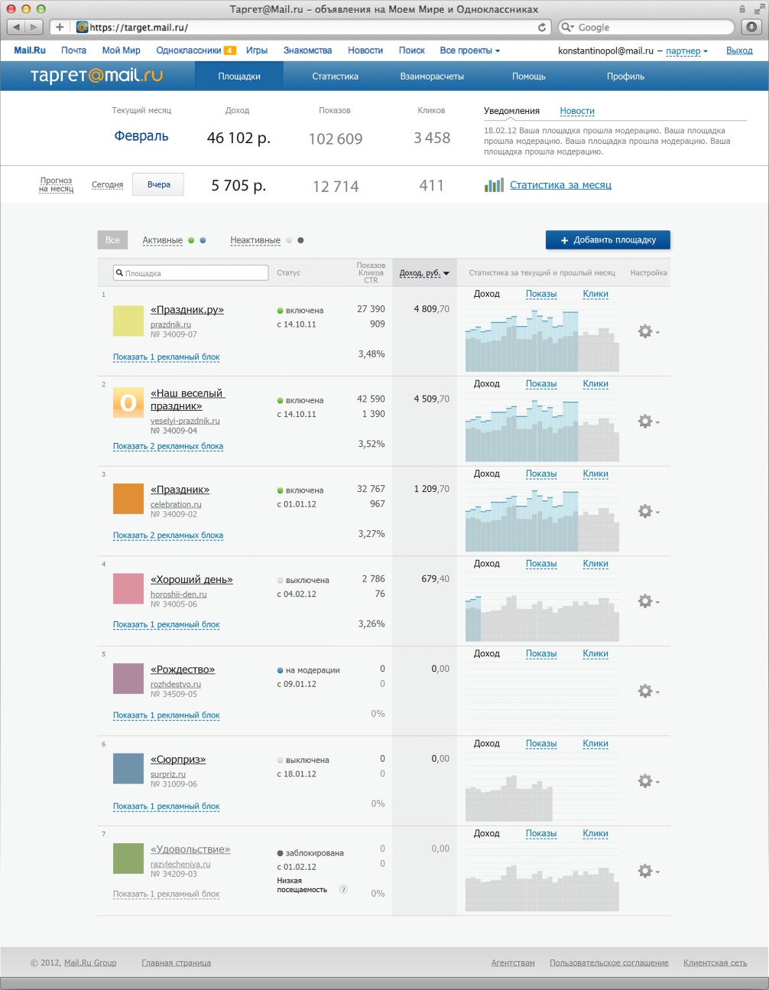Show Показы chart for «Праздник.ру»

click(x=541, y=294)
